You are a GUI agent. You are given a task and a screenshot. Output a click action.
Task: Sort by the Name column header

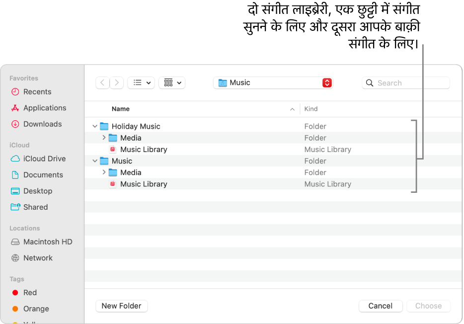tap(120, 109)
